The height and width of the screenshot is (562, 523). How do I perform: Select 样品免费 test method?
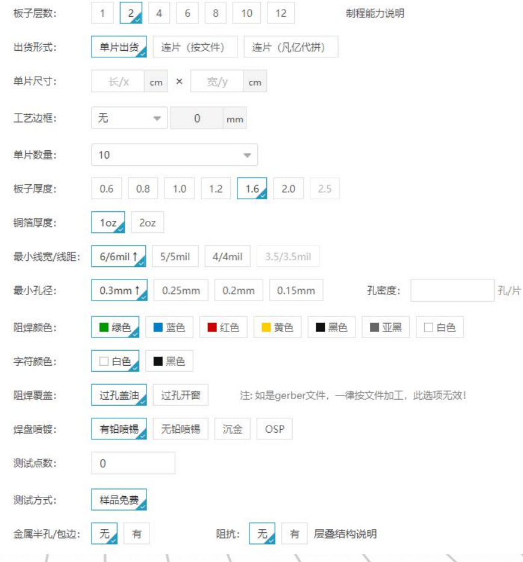(119, 499)
